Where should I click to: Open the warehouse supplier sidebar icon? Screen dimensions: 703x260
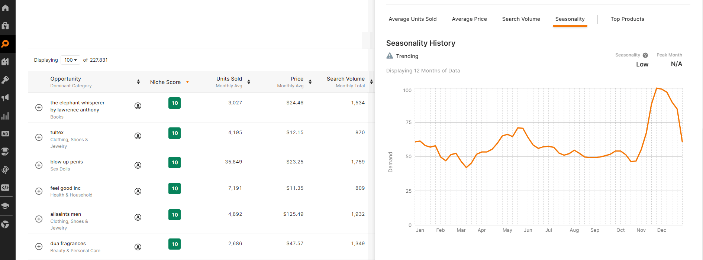pos(5,62)
